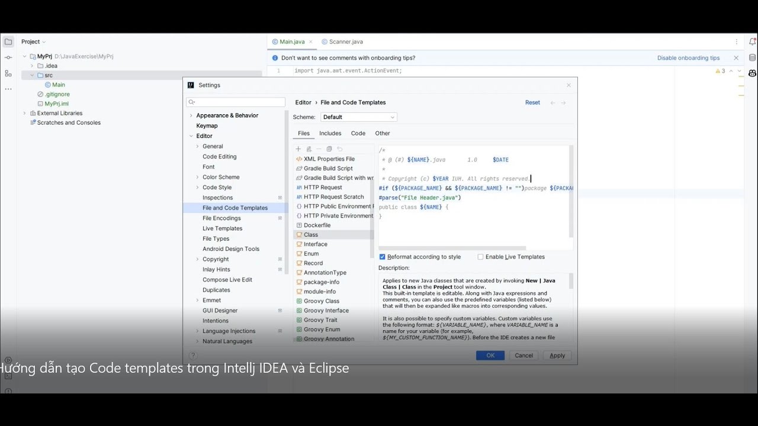The image size is (758, 426).
Task: Expand the Color Scheme settings node
Action: coord(198,177)
